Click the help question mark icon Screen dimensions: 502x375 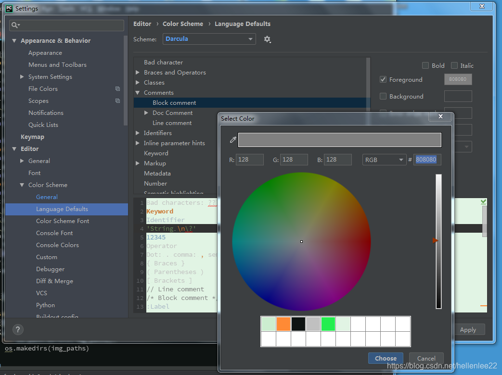pyautogui.click(x=18, y=329)
